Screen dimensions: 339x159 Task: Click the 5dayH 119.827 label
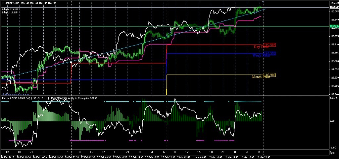point(10,10)
